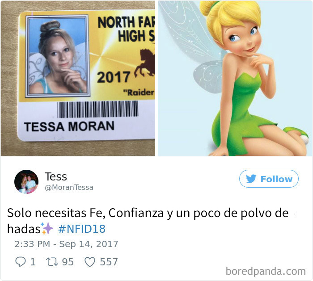Like the tweet with the heart icon
Viewport: 313px width, 281px height.
(90, 262)
